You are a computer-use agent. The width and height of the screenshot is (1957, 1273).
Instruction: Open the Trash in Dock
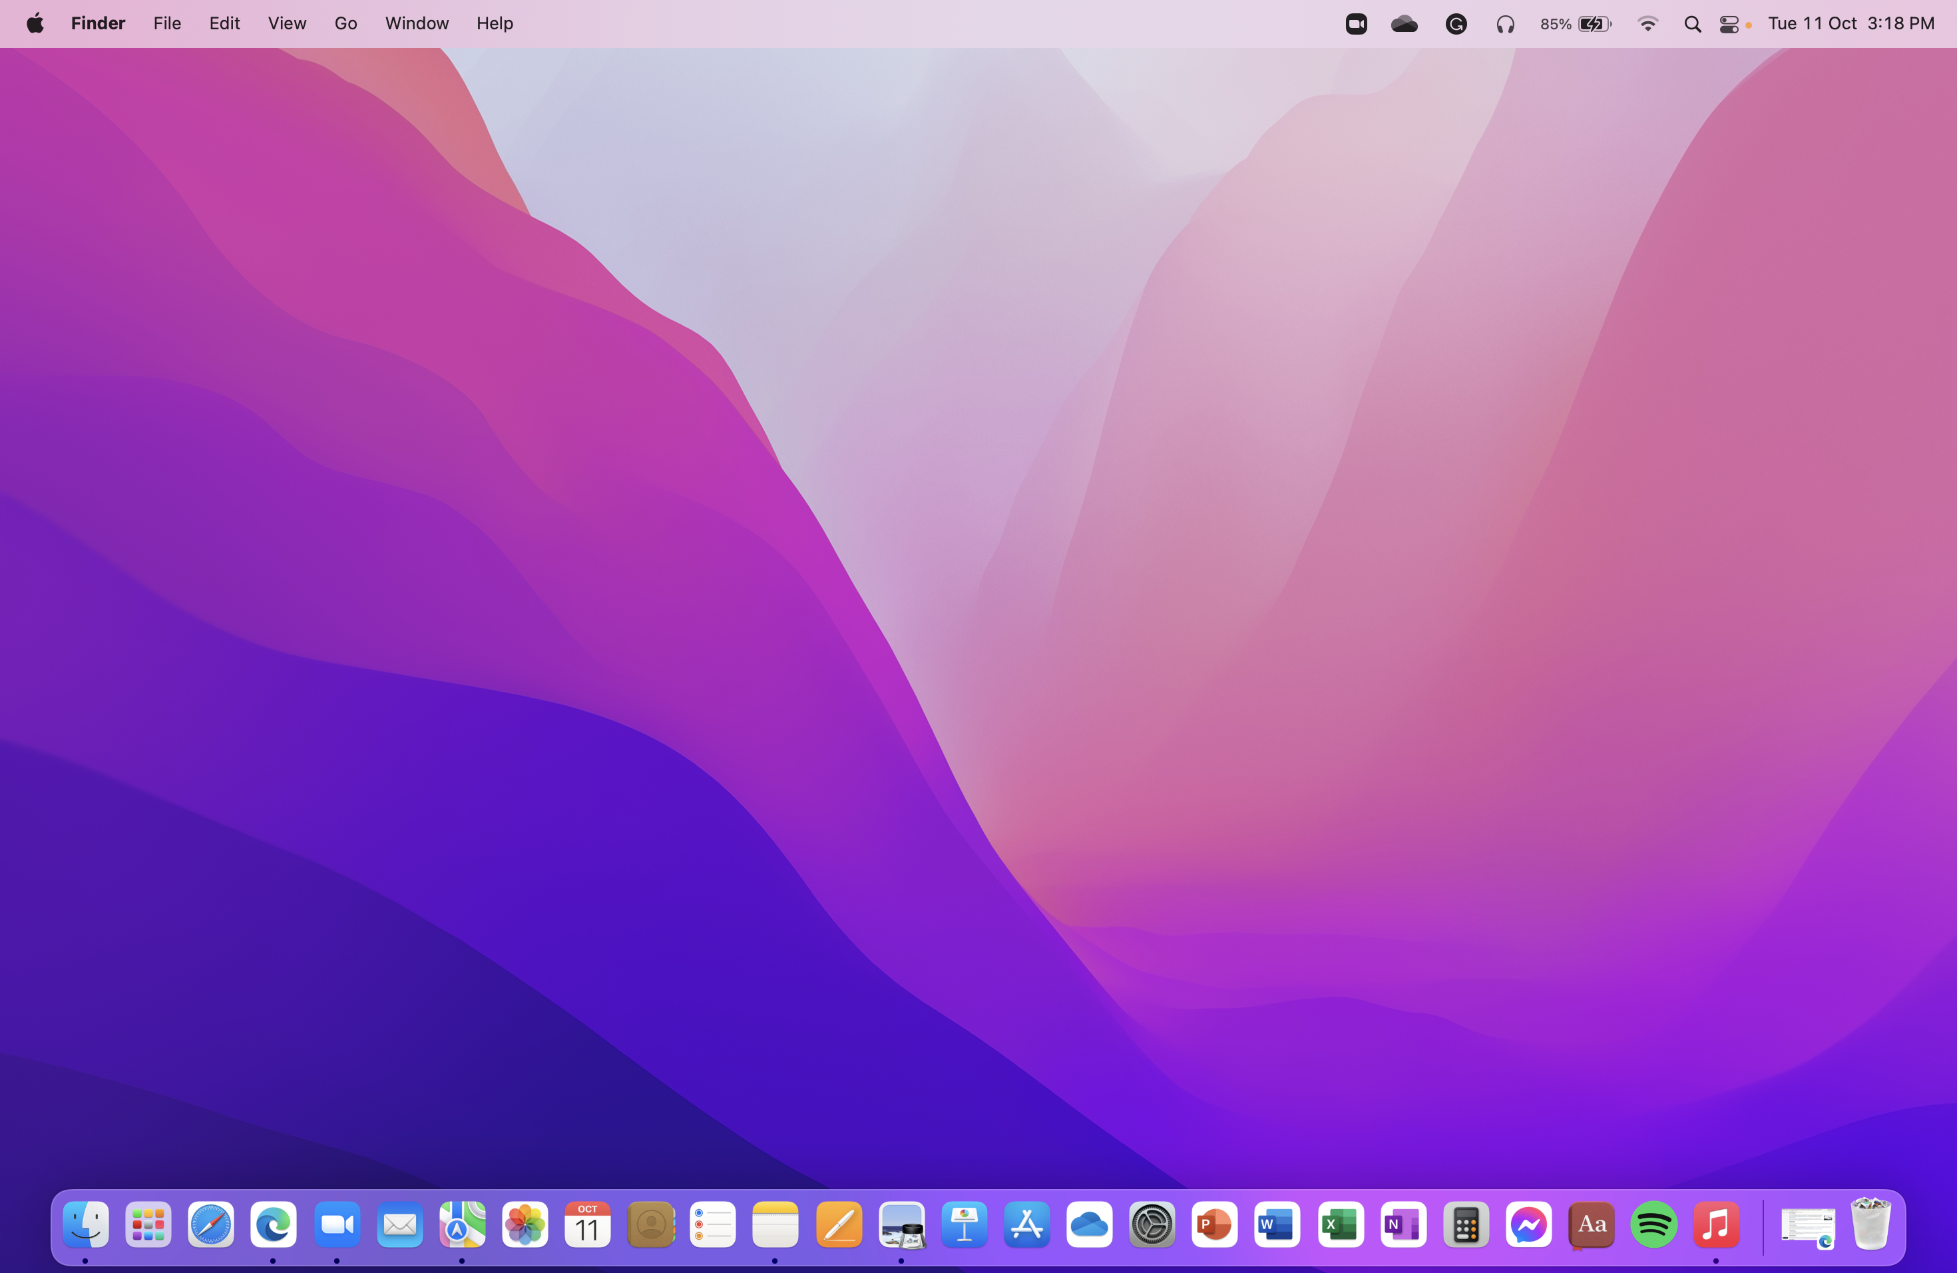coord(1870,1224)
